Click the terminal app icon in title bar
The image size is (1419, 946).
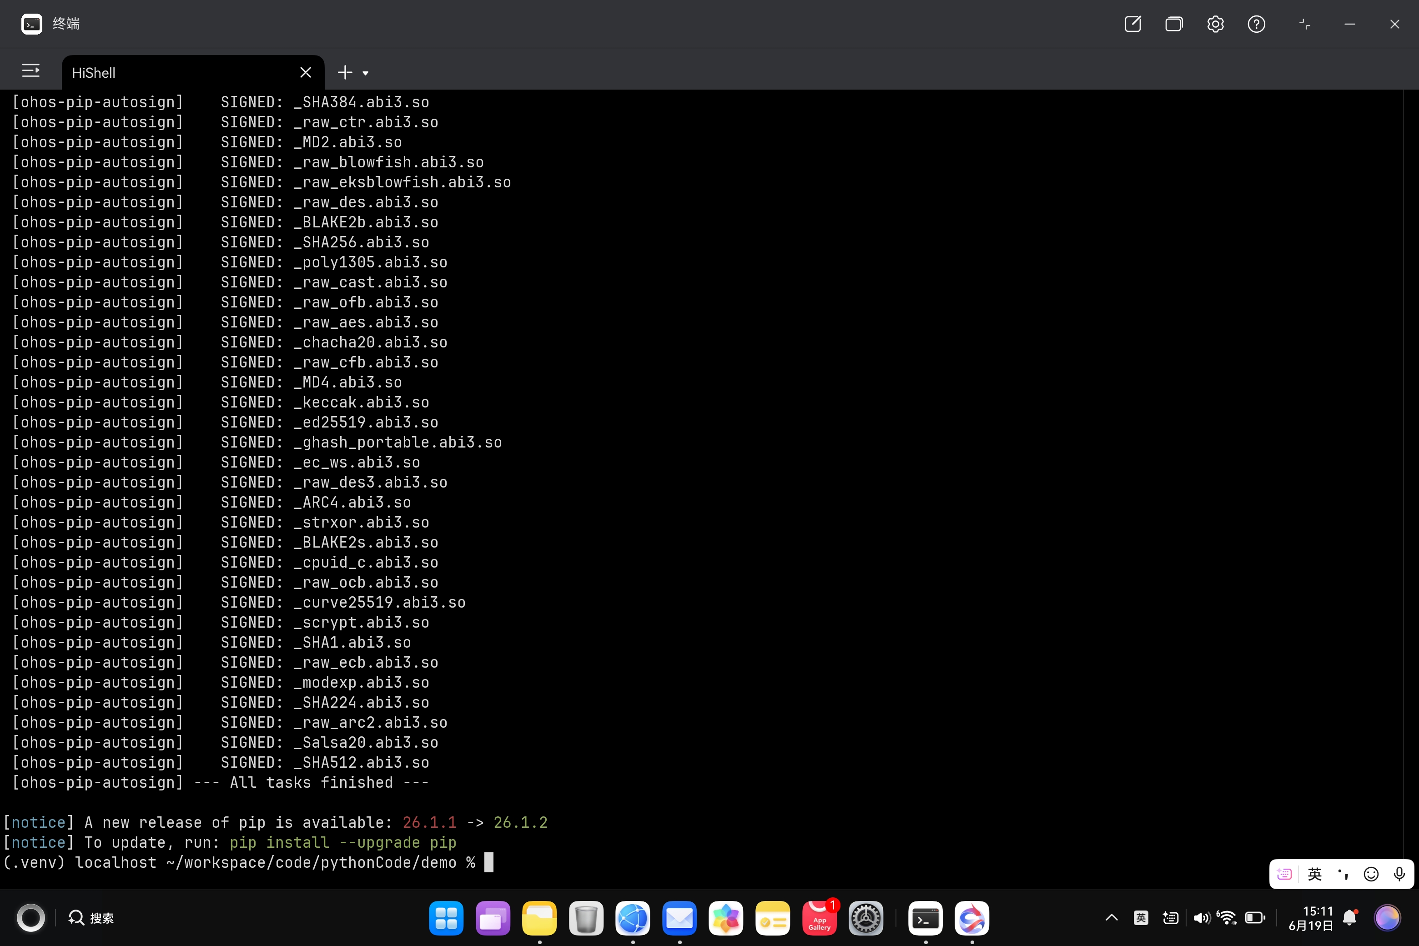31,24
